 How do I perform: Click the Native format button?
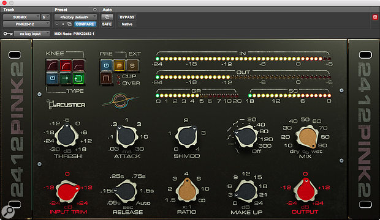127,24
